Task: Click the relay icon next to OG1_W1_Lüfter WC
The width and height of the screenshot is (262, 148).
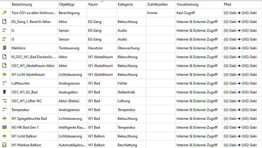Action: tap(4, 101)
